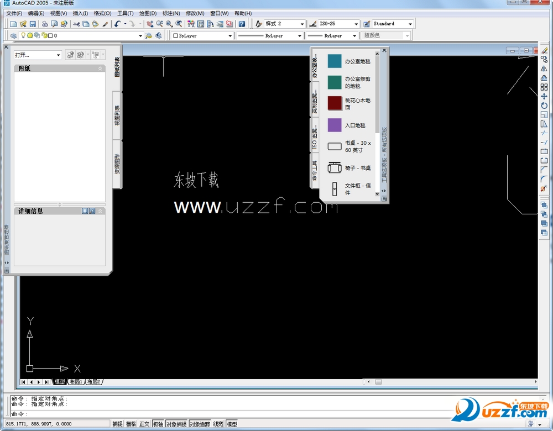Viewport: 553px width, 431px height.
Task: Open the 修改(M) menu
Action: tap(195, 13)
